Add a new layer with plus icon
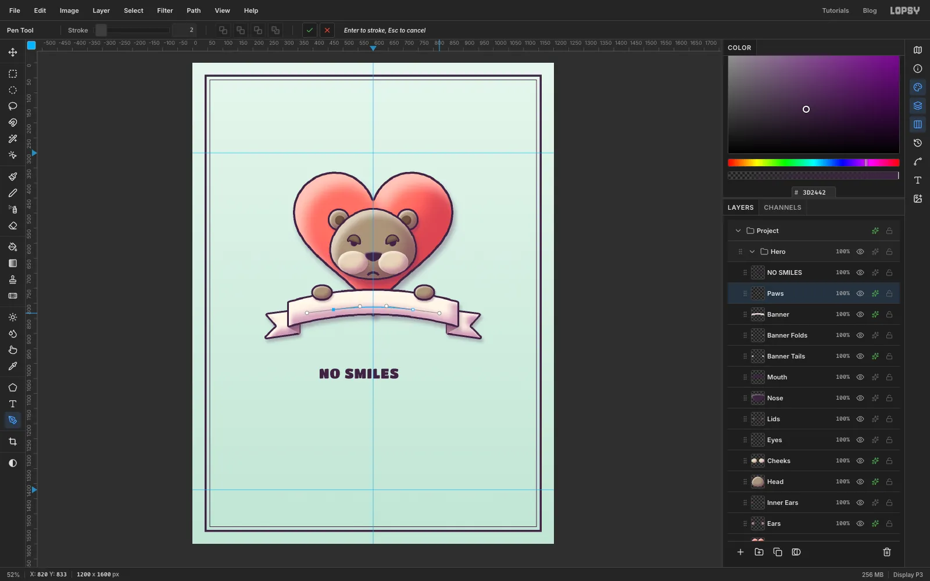 [x=741, y=552]
